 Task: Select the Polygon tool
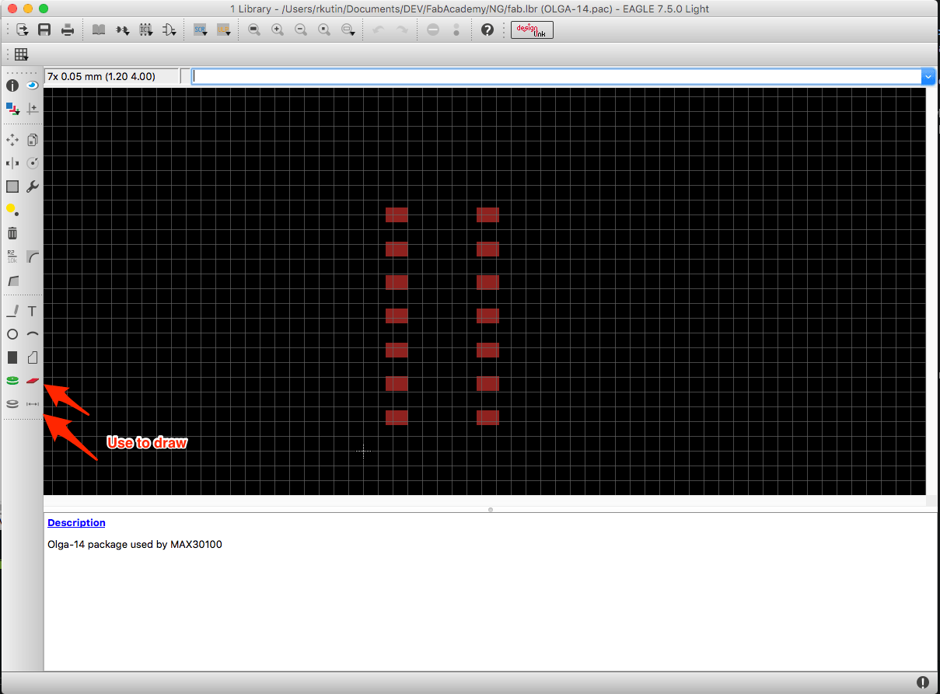[32, 357]
